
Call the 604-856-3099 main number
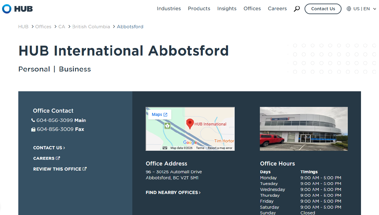tap(55, 120)
